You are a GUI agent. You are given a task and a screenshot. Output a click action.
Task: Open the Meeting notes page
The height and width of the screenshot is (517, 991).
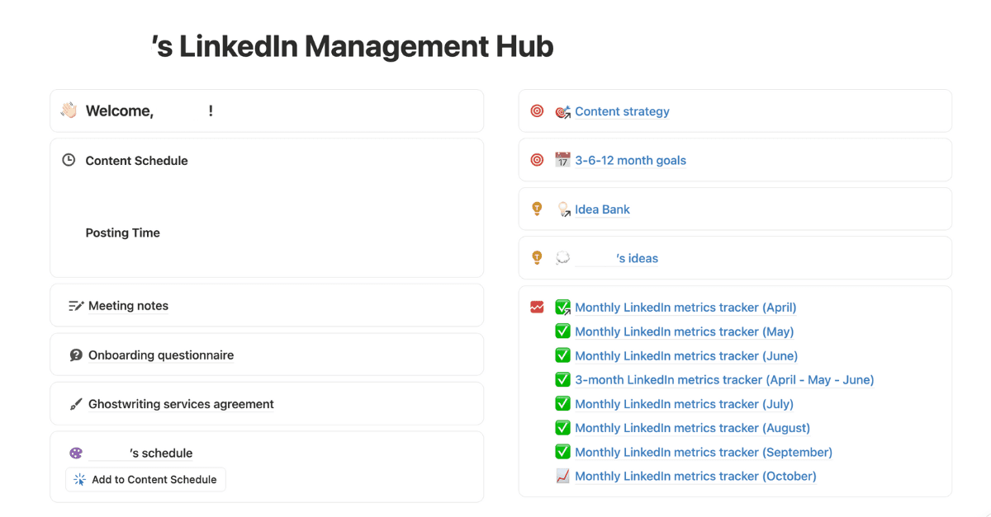click(128, 306)
